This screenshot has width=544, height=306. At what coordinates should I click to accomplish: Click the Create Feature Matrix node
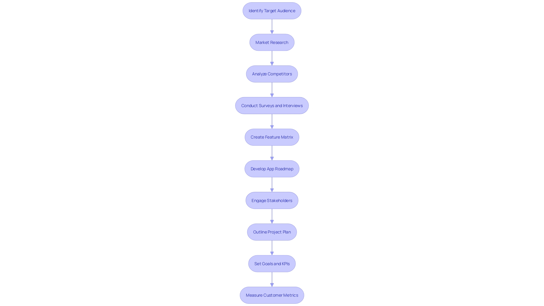coord(272,137)
